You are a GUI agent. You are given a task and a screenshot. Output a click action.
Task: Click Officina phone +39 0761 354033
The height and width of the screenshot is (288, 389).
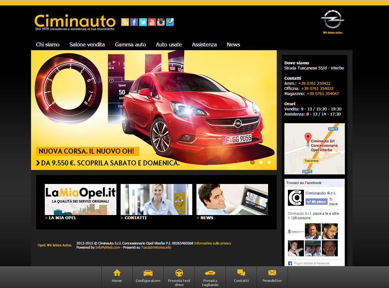coord(317,88)
